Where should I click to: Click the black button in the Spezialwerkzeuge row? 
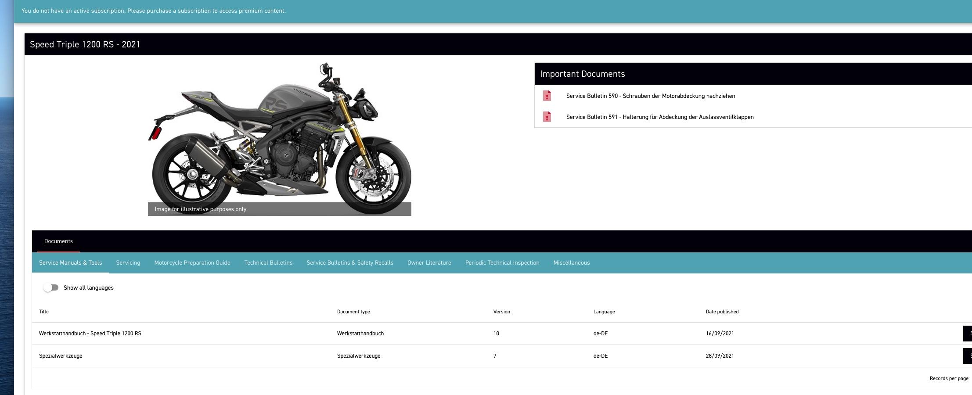(967, 356)
